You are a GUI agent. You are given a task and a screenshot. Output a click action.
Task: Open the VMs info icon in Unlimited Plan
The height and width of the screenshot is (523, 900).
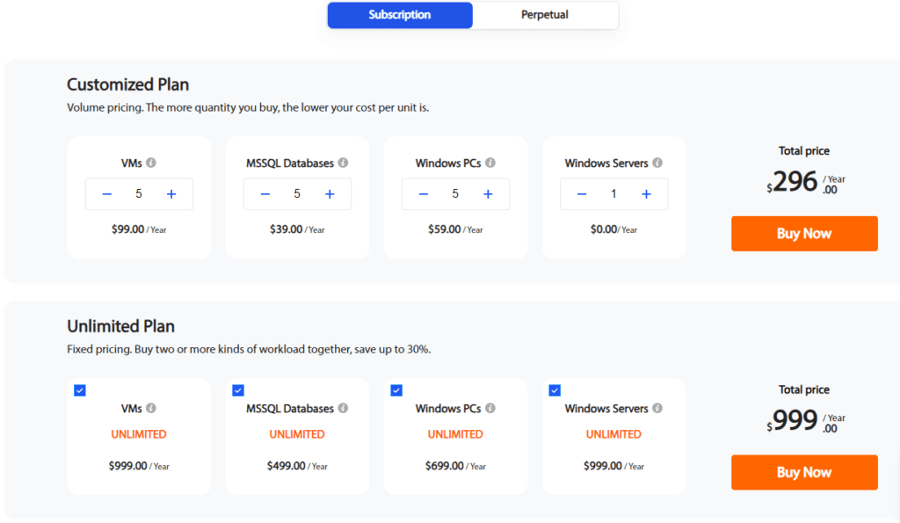[x=151, y=408]
